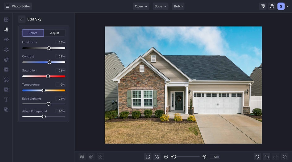
Task: Click the Edge Lighting 24% value field
Action: (60, 99)
